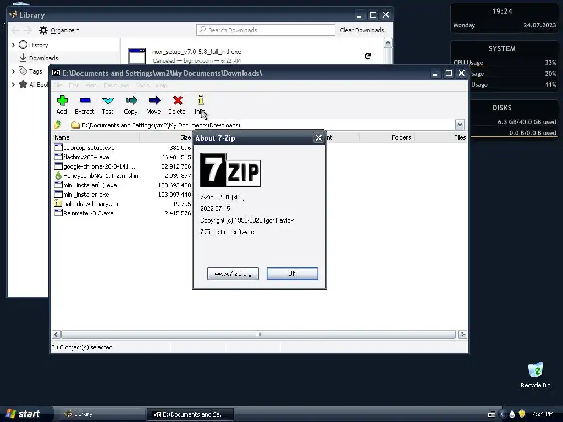This screenshot has width=563, height=422.
Task: Click the Windows start button
Action: [24, 414]
